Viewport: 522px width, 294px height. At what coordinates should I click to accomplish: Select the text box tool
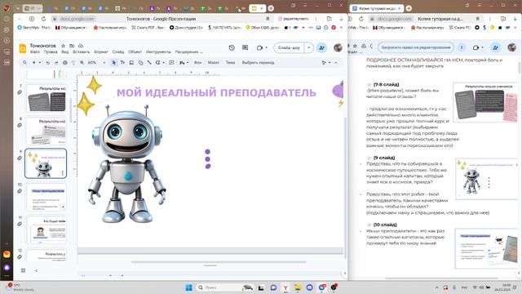point(122,62)
